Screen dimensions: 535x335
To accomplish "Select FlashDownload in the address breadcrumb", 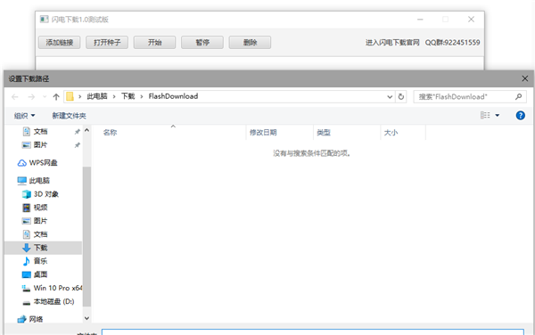I will click(x=173, y=96).
